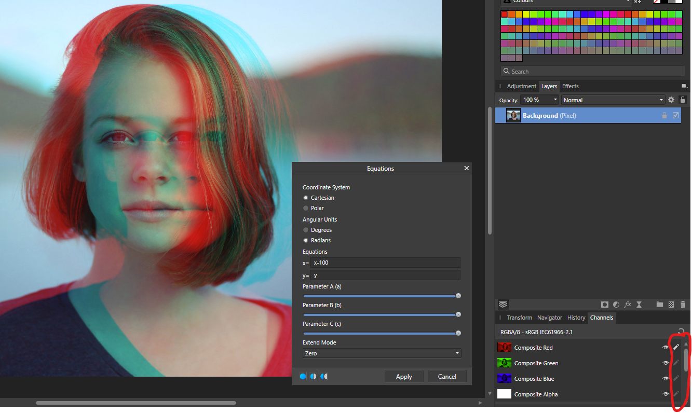Select the Cartesian coordinate system
The image size is (692, 413).
tap(306, 198)
